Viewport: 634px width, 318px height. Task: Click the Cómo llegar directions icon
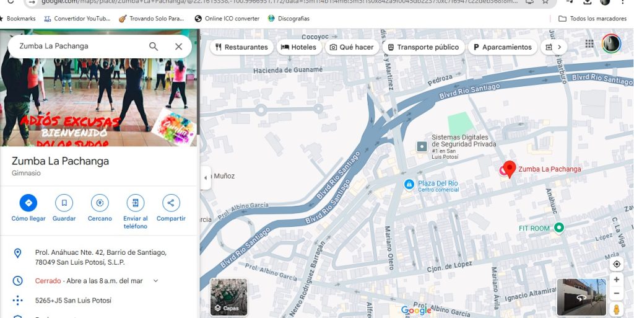click(28, 203)
